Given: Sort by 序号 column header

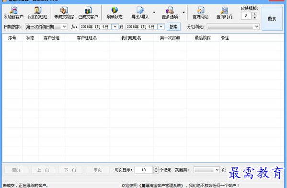Looking at the screenshot, I should click(x=12, y=38).
